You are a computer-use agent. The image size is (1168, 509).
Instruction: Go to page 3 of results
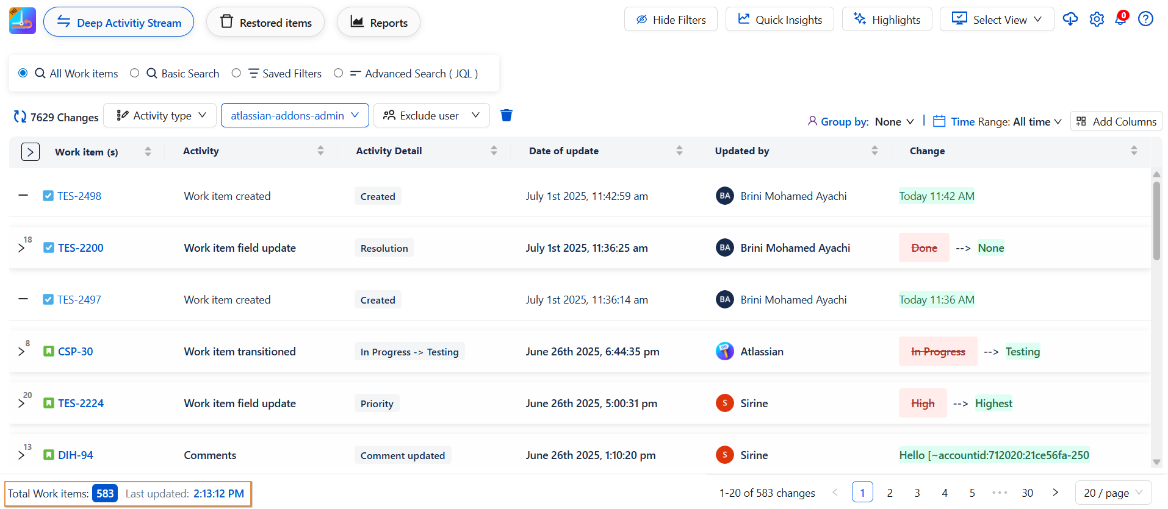(x=917, y=493)
